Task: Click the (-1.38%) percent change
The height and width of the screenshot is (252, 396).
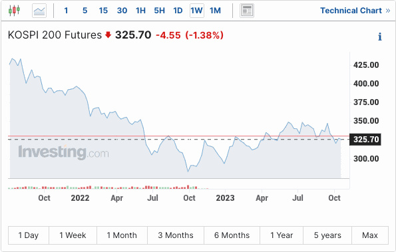Action: click(204, 35)
